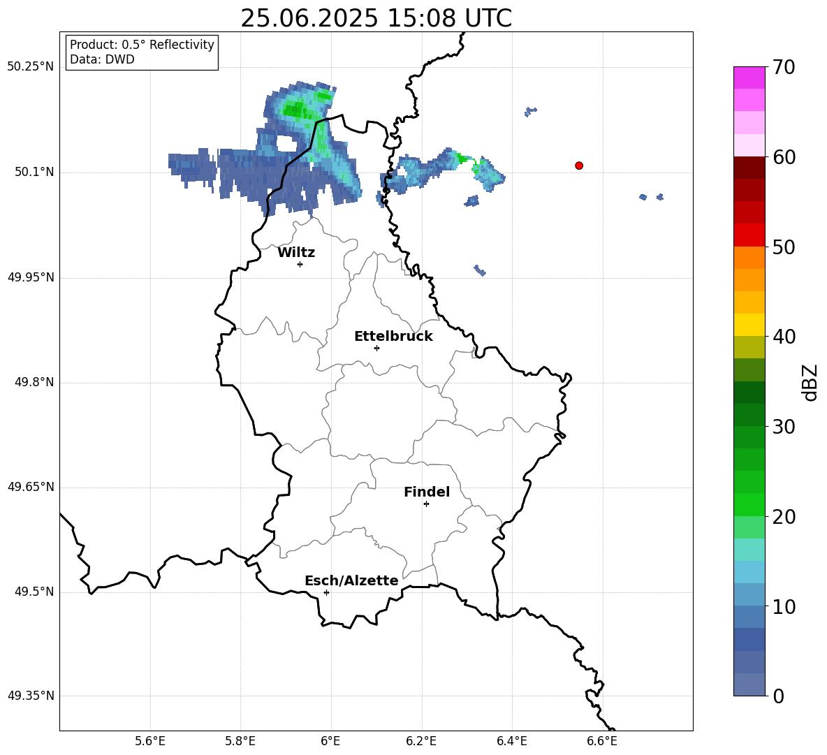
Task: Click the 6°E longitude label
Action: coord(330,741)
